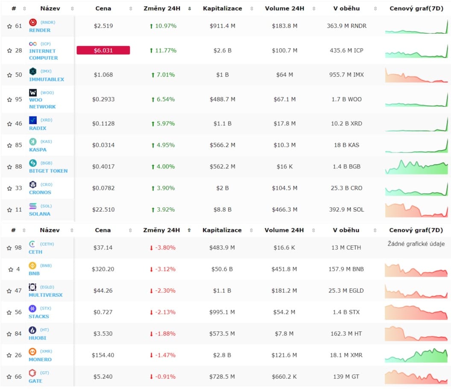
Task: Open Solana 7D price chart
Action: [x=416, y=210]
